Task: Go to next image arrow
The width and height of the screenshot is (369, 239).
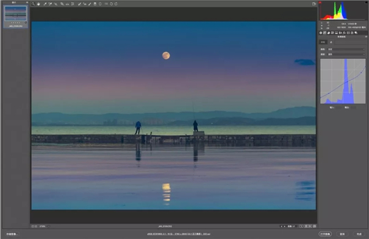Action: point(284,226)
